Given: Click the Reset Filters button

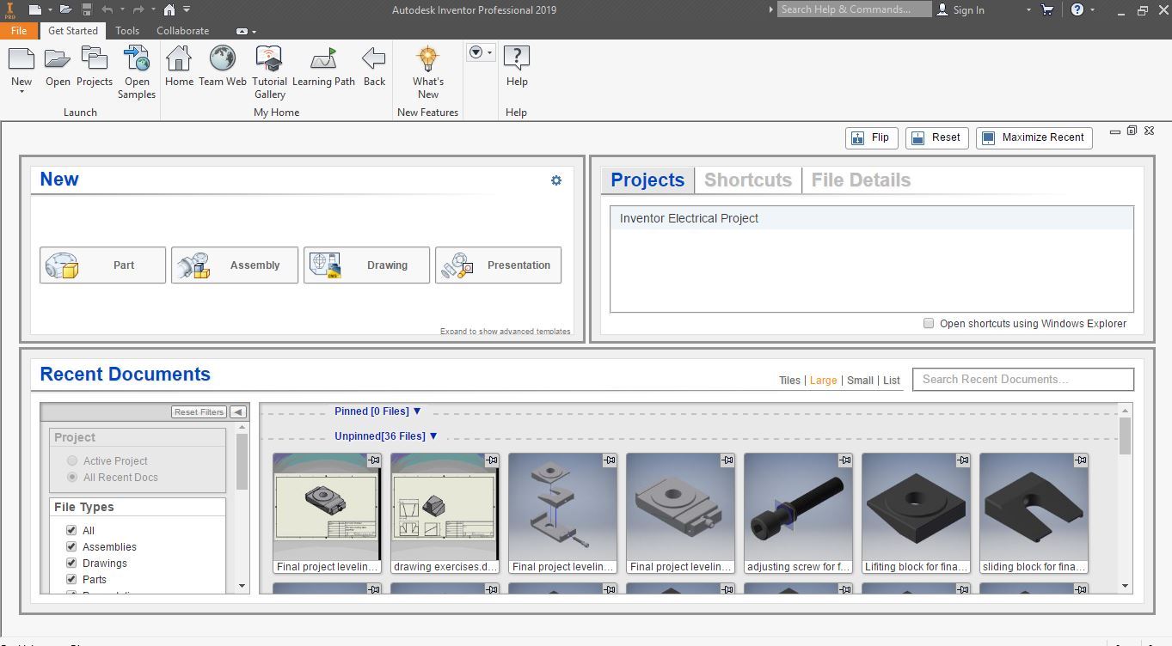Looking at the screenshot, I should point(199,411).
